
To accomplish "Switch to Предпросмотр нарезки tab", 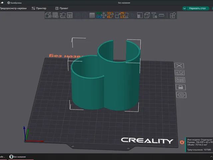I will (13, 8).
